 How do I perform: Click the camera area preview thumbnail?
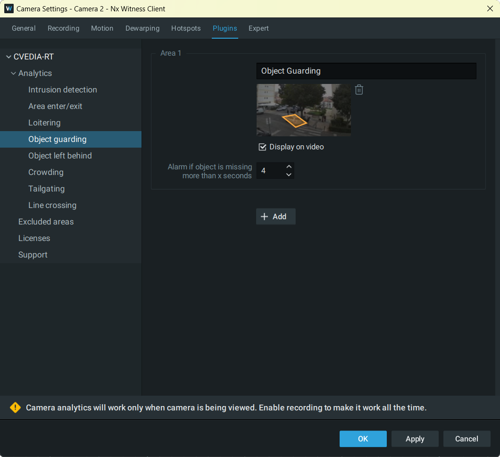(x=304, y=110)
